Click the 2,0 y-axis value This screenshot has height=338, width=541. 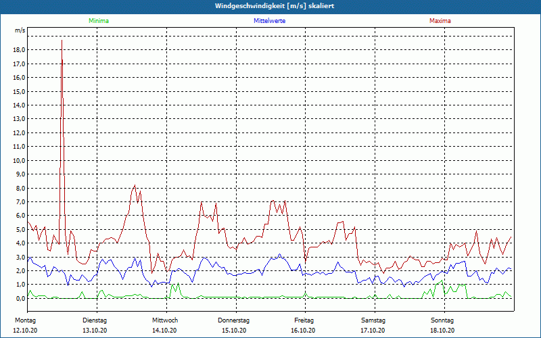(20, 271)
